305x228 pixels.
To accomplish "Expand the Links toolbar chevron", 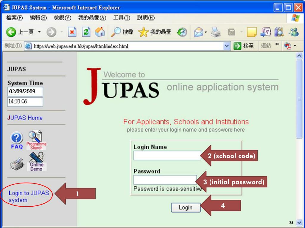I will point(277,45).
